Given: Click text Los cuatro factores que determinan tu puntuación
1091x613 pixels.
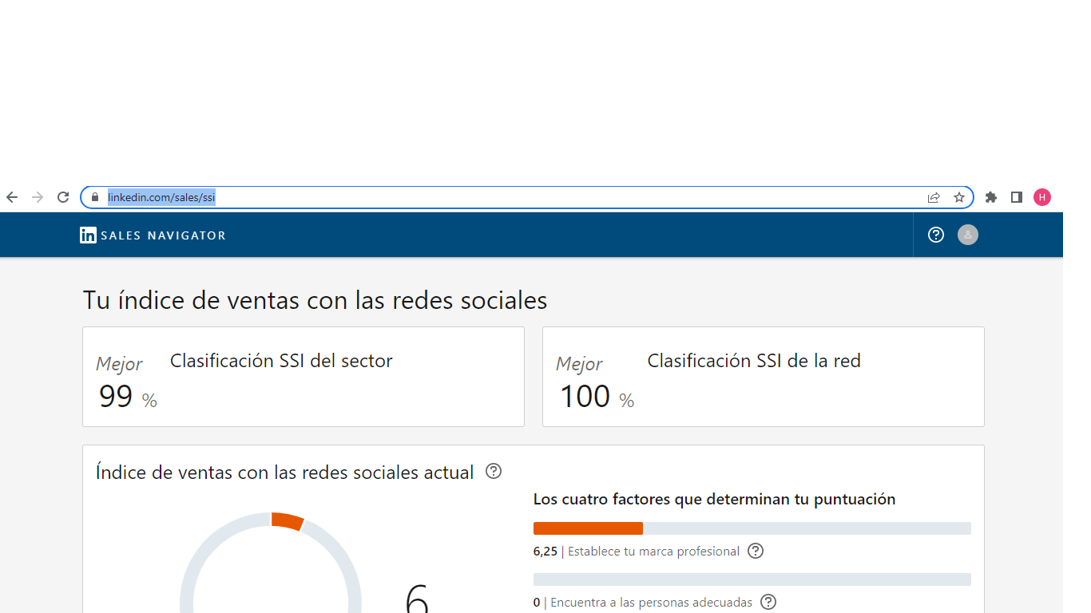Looking at the screenshot, I should click(x=714, y=500).
